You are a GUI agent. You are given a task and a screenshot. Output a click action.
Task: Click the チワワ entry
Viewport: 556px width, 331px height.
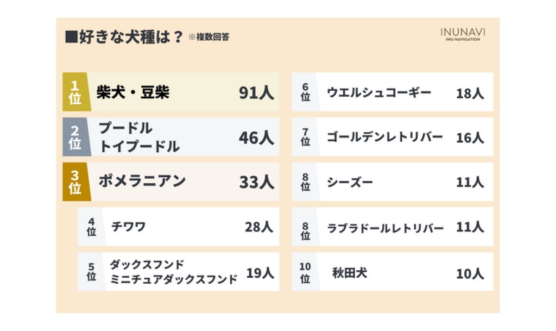point(178,227)
